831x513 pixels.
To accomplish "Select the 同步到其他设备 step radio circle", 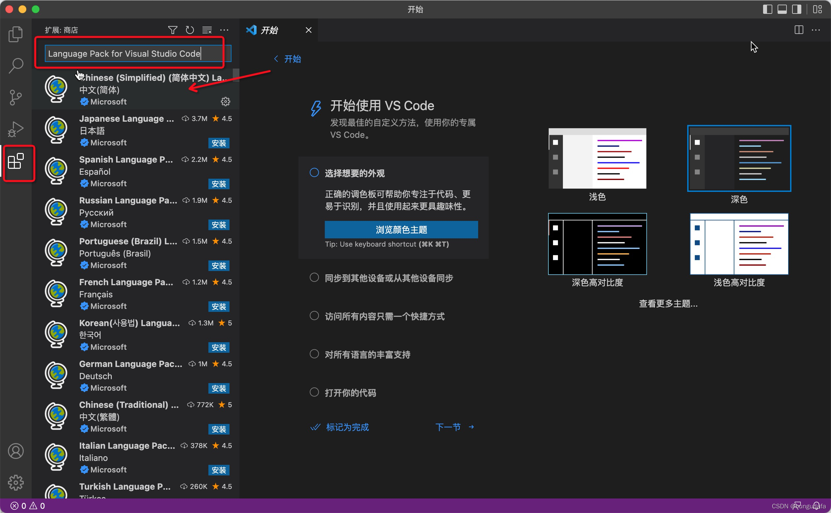I will (x=314, y=278).
